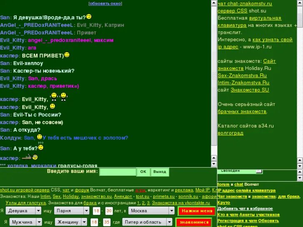
Task: Open the 'sonnik.su' link
Action: tap(188, 197)
